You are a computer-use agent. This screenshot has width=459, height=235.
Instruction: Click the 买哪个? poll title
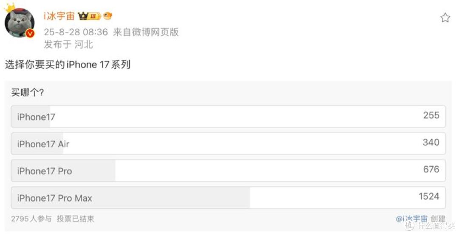coord(28,92)
